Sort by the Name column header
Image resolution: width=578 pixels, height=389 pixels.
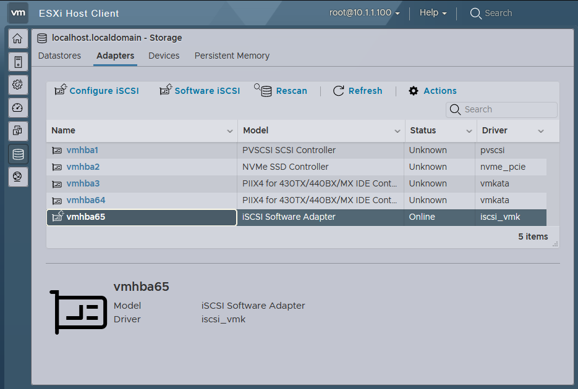coord(63,130)
